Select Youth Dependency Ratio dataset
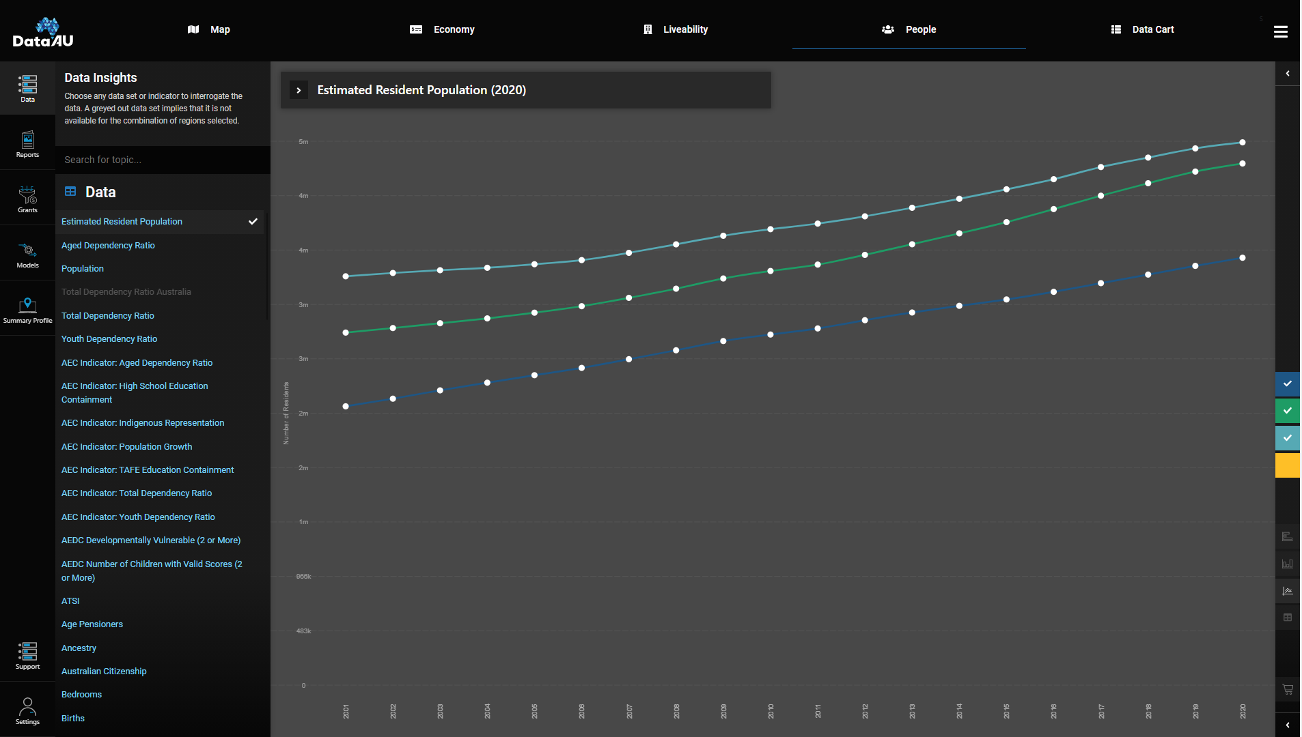This screenshot has height=737, width=1302. pos(109,338)
